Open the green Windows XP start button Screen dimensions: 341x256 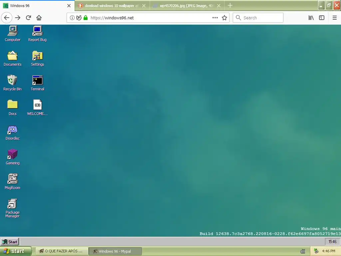(16, 251)
